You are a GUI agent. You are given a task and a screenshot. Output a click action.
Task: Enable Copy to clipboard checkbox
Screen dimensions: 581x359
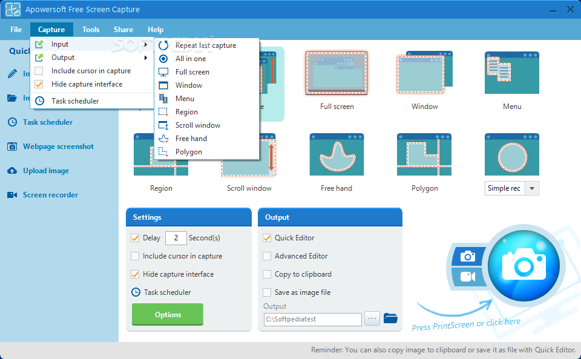click(x=267, y=274)
